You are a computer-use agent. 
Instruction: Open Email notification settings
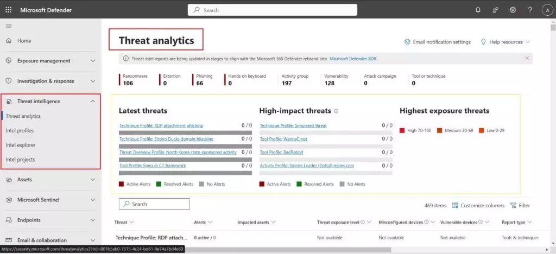click(x=438, y=42)
